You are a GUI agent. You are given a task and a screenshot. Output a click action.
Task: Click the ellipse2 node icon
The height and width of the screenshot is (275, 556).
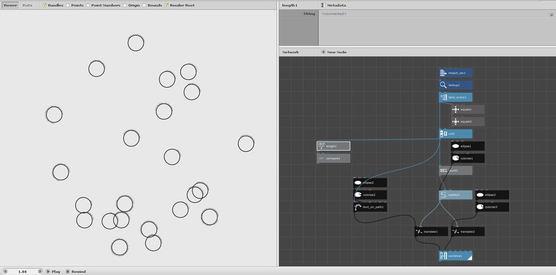click(358, 183)
